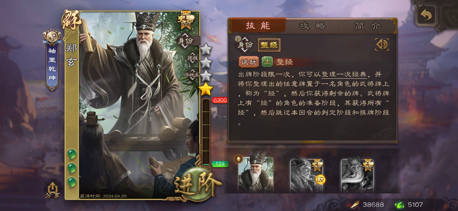The width and height of the screenshot is (458, 211).
Task: Click the feather currency icon
Action: 354,204
